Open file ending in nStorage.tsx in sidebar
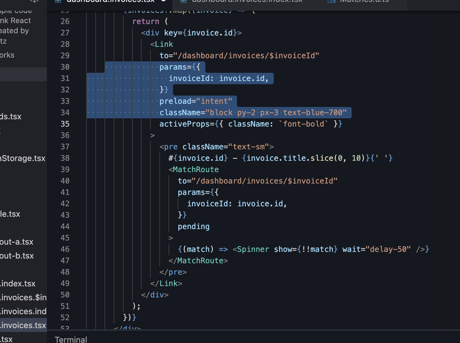Image resolution: width=460 pixels, height=343 pixels. (23, 158)
